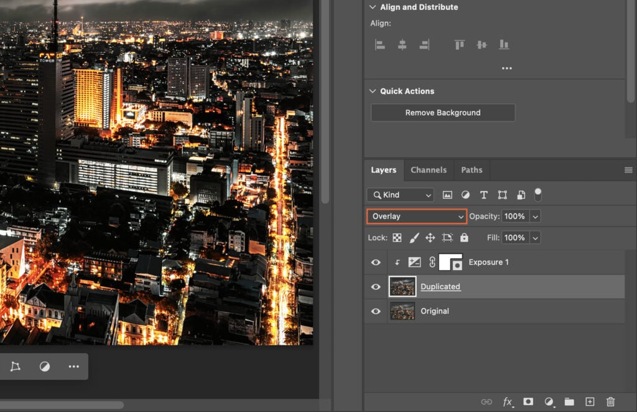
Task: Open the Add layer style (fx) icon
Action: point(507,401)
